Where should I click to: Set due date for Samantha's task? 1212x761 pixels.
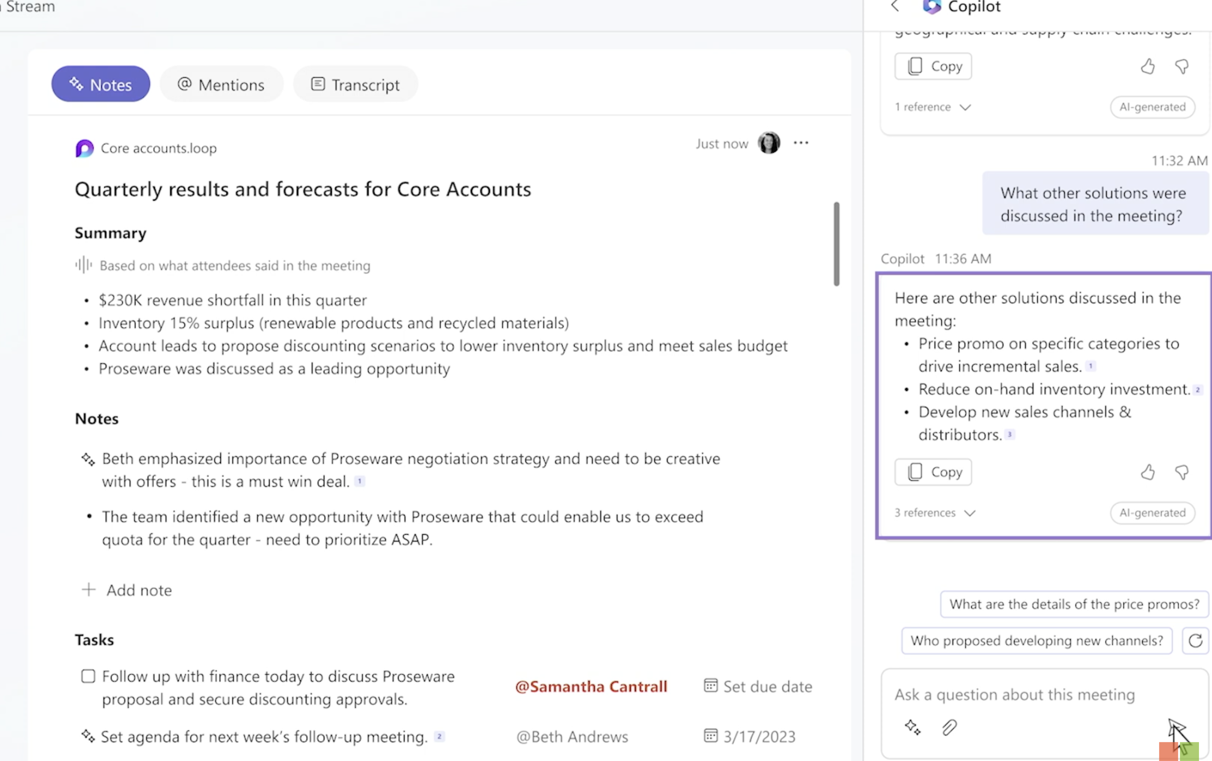[x=758, y=686]
